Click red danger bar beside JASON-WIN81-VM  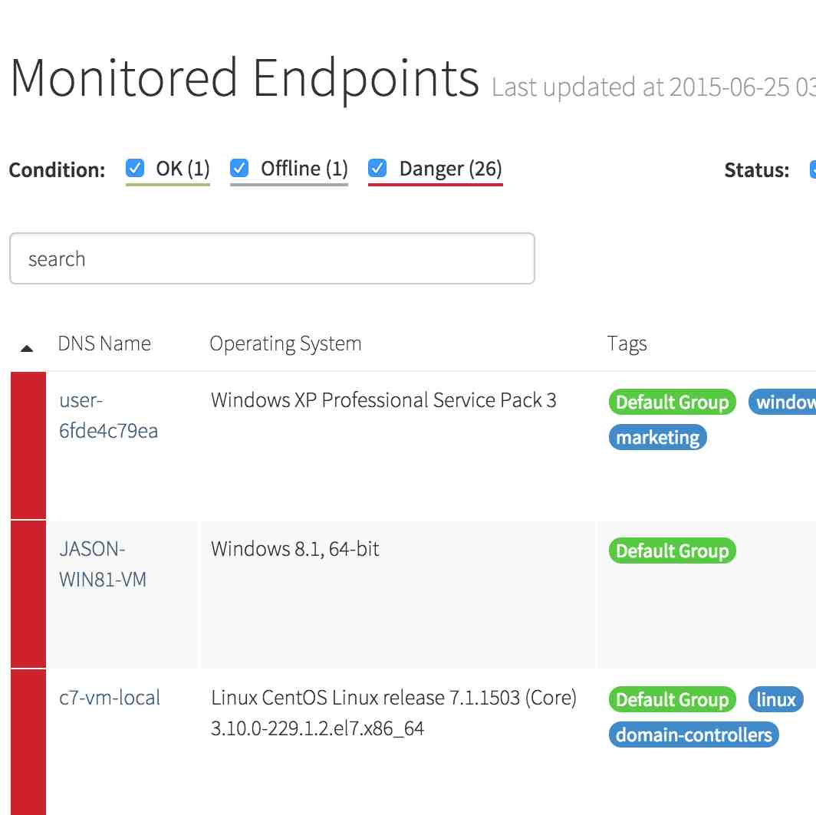(x=28, y=594)
